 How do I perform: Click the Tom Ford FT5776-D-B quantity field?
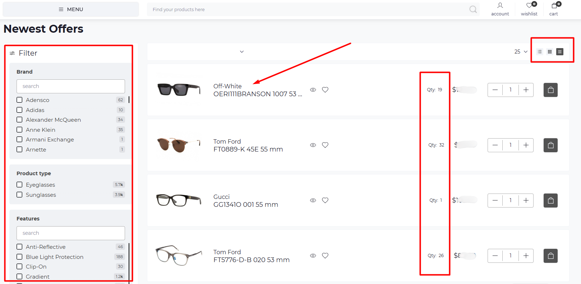tap(511, 256)
